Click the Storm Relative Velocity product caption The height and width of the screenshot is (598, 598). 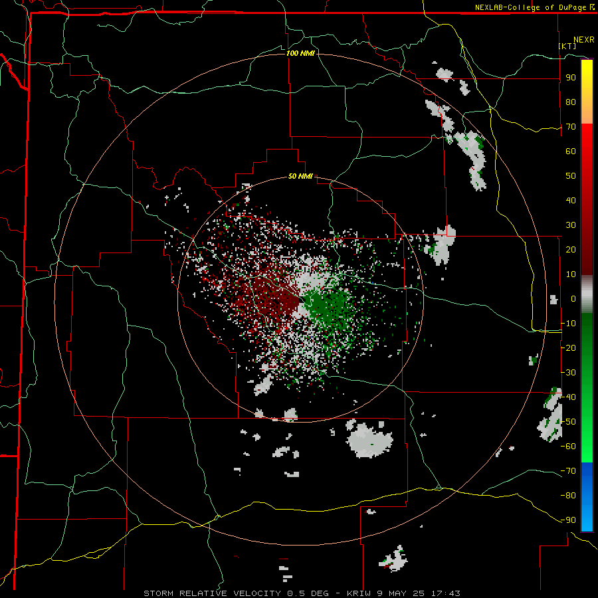coord(302,593)
